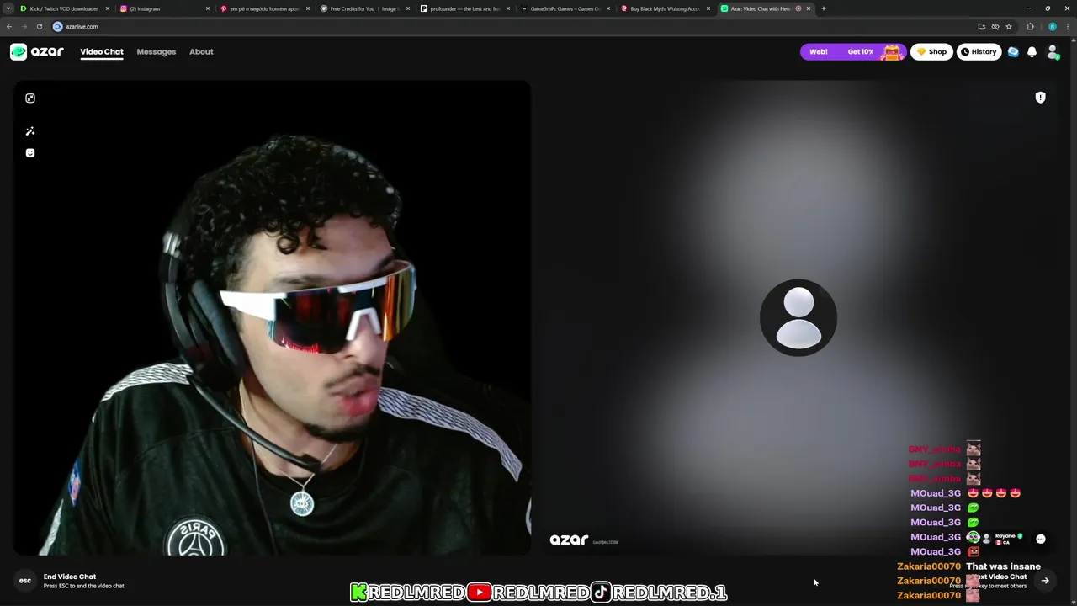Click the next video chat arrow
This screenshot has width=1077, height=606.
tap(1045, 581)
